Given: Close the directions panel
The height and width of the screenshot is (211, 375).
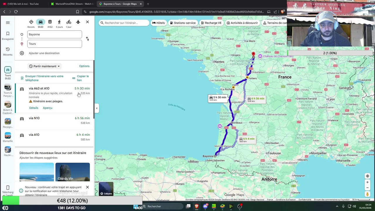Looking at the screenshot, I should (x=87, y=22).
